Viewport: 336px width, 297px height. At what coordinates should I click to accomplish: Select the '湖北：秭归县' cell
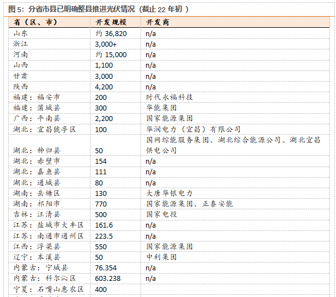(x=37, y=150)
